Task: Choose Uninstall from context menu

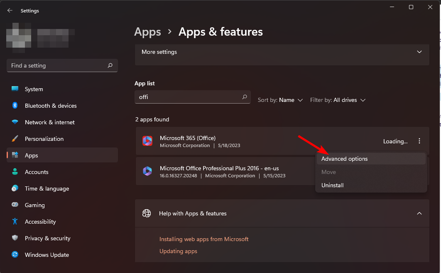Action: (x=371, y=185)
